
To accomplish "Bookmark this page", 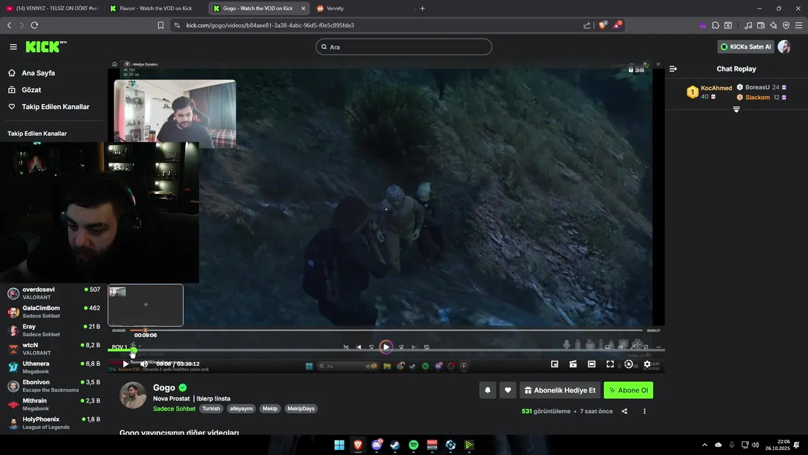I will (x=160, y=25).
